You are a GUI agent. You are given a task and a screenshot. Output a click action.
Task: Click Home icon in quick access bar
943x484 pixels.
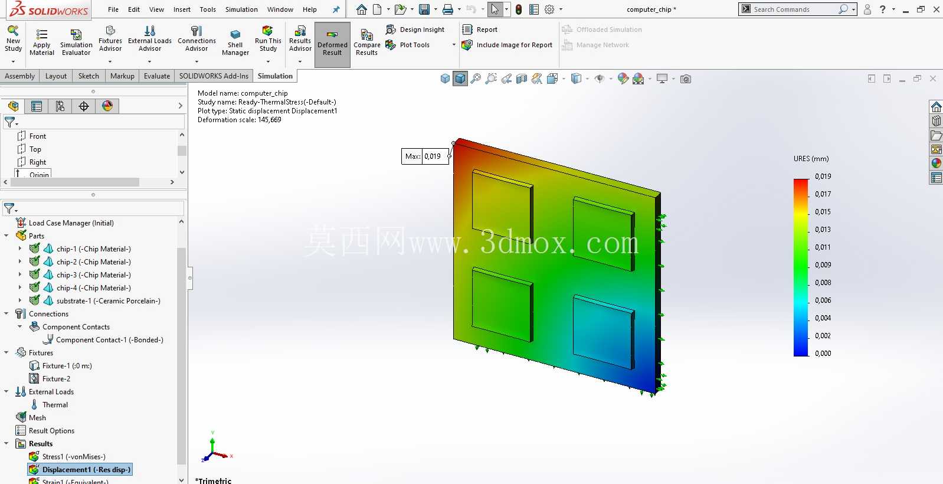(x=362, y=9)
